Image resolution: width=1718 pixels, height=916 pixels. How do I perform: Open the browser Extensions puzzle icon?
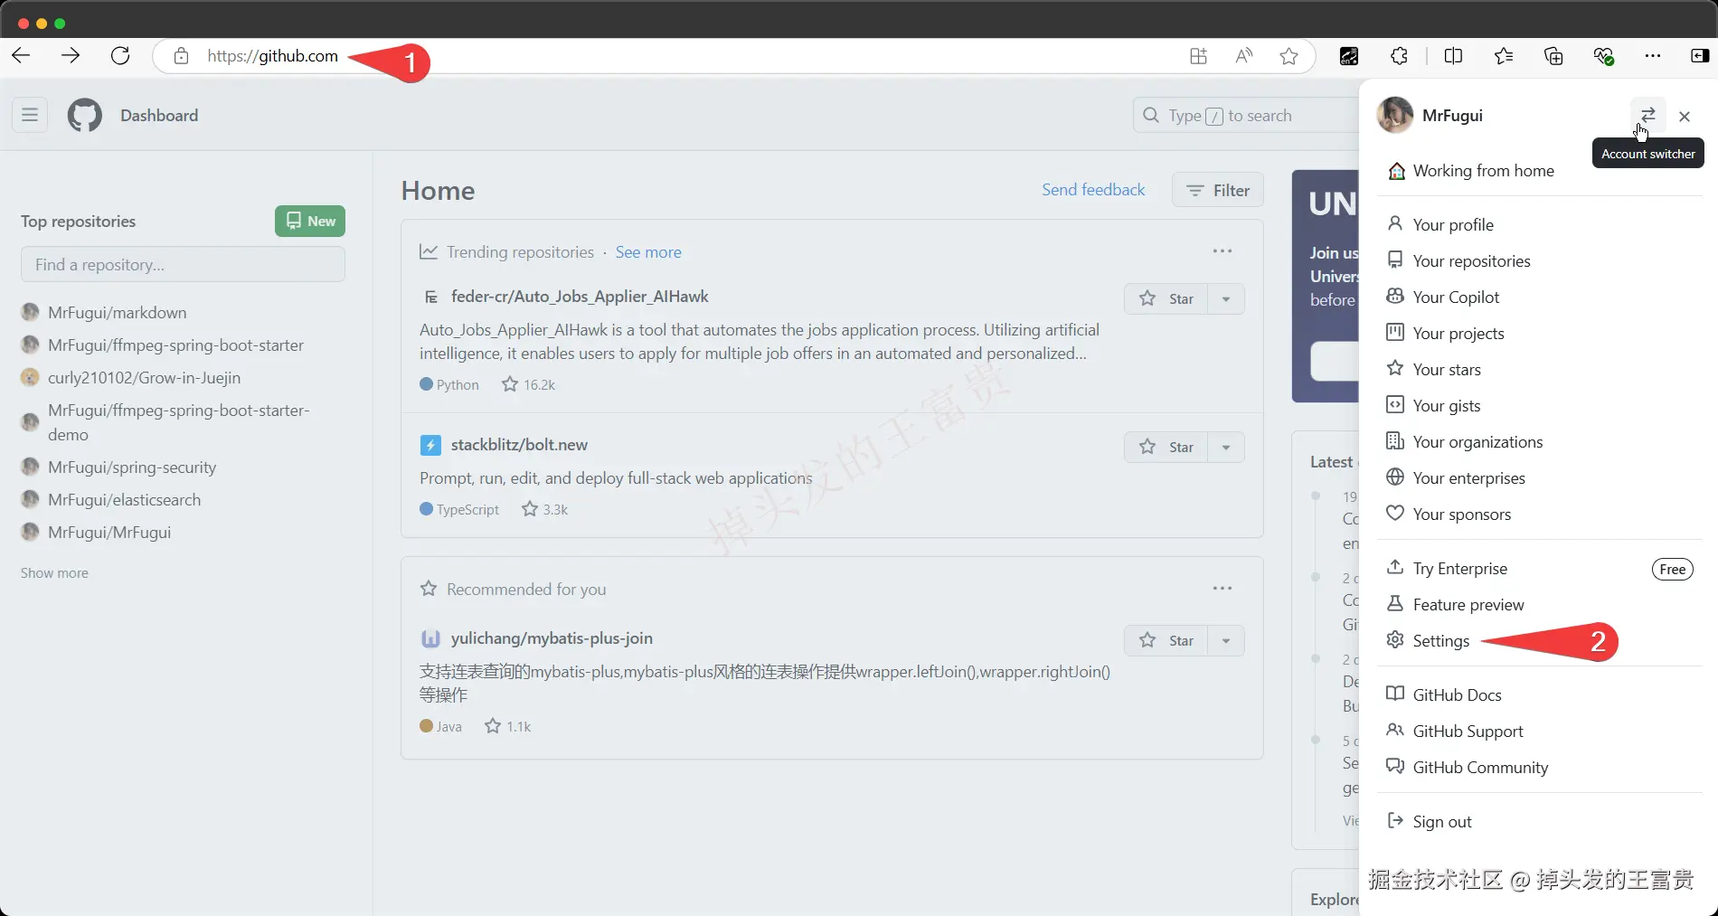[1399, 56]
